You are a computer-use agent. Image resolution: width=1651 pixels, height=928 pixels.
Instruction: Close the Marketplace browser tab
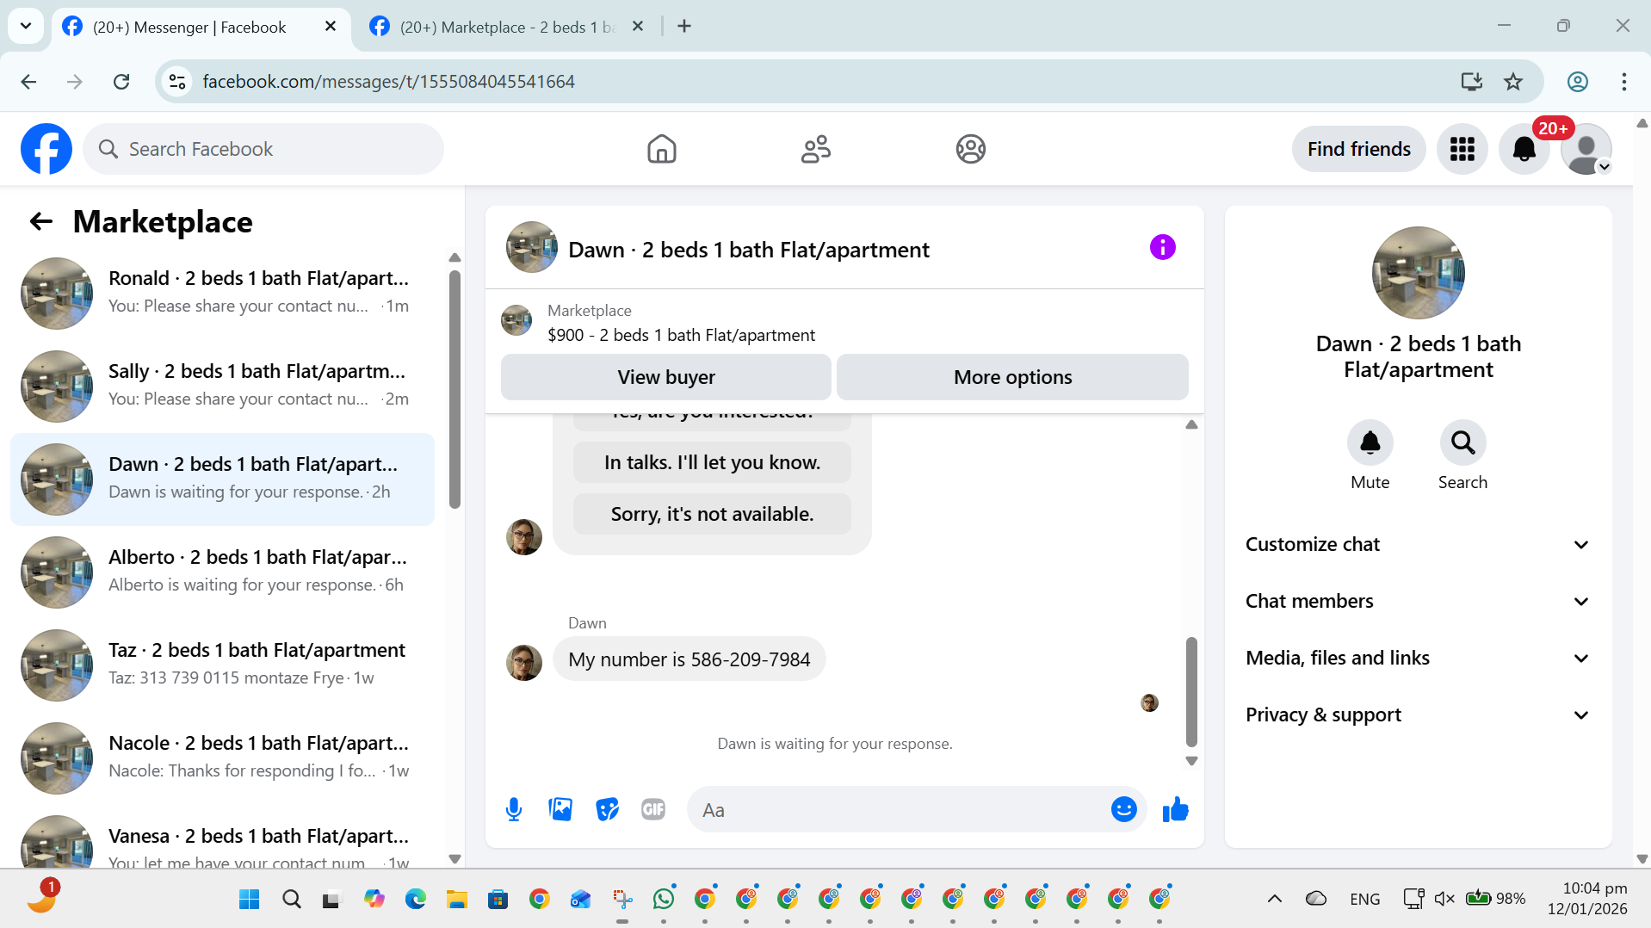pos(638,27)
